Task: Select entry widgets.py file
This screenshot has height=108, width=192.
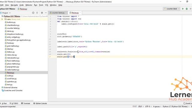Action: 13,37
